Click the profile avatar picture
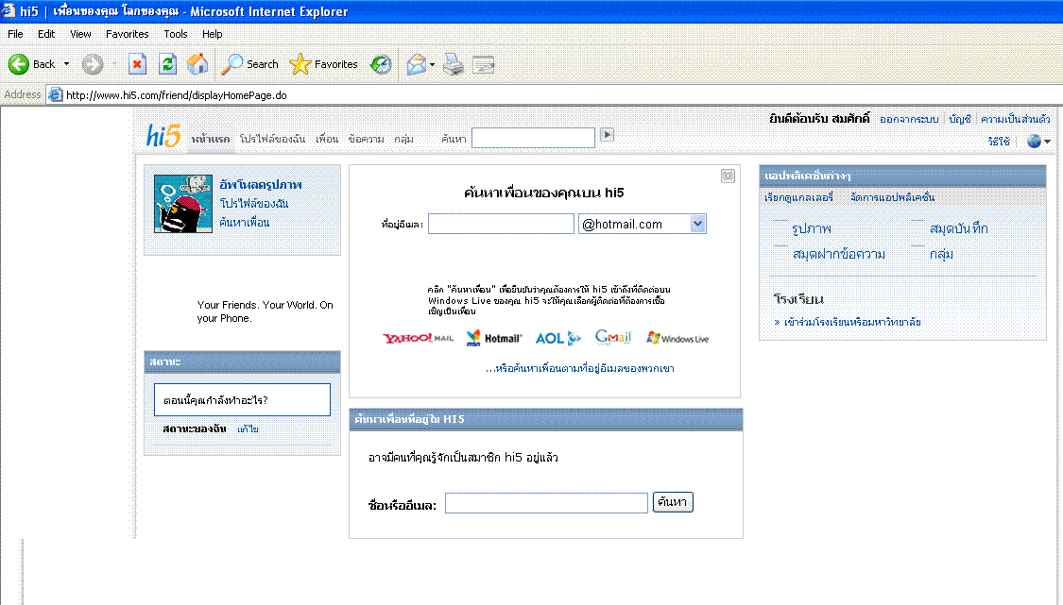Viewport: 1063px width, 605px height. 183,204
